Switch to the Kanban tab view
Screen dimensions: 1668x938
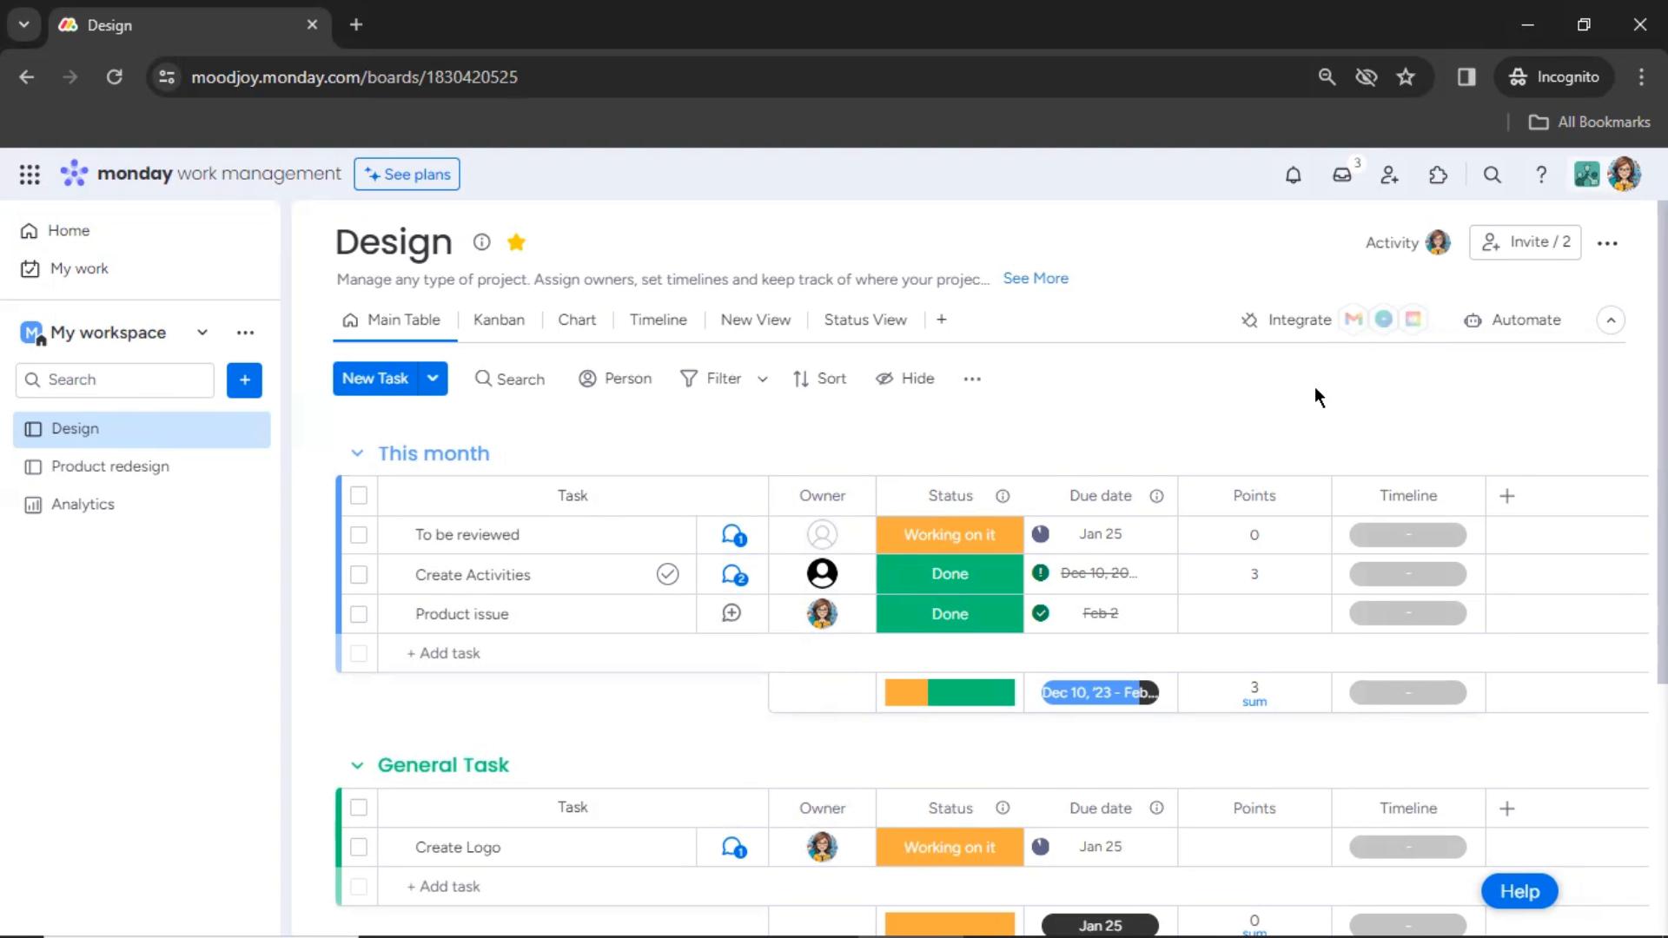(499, 320)
